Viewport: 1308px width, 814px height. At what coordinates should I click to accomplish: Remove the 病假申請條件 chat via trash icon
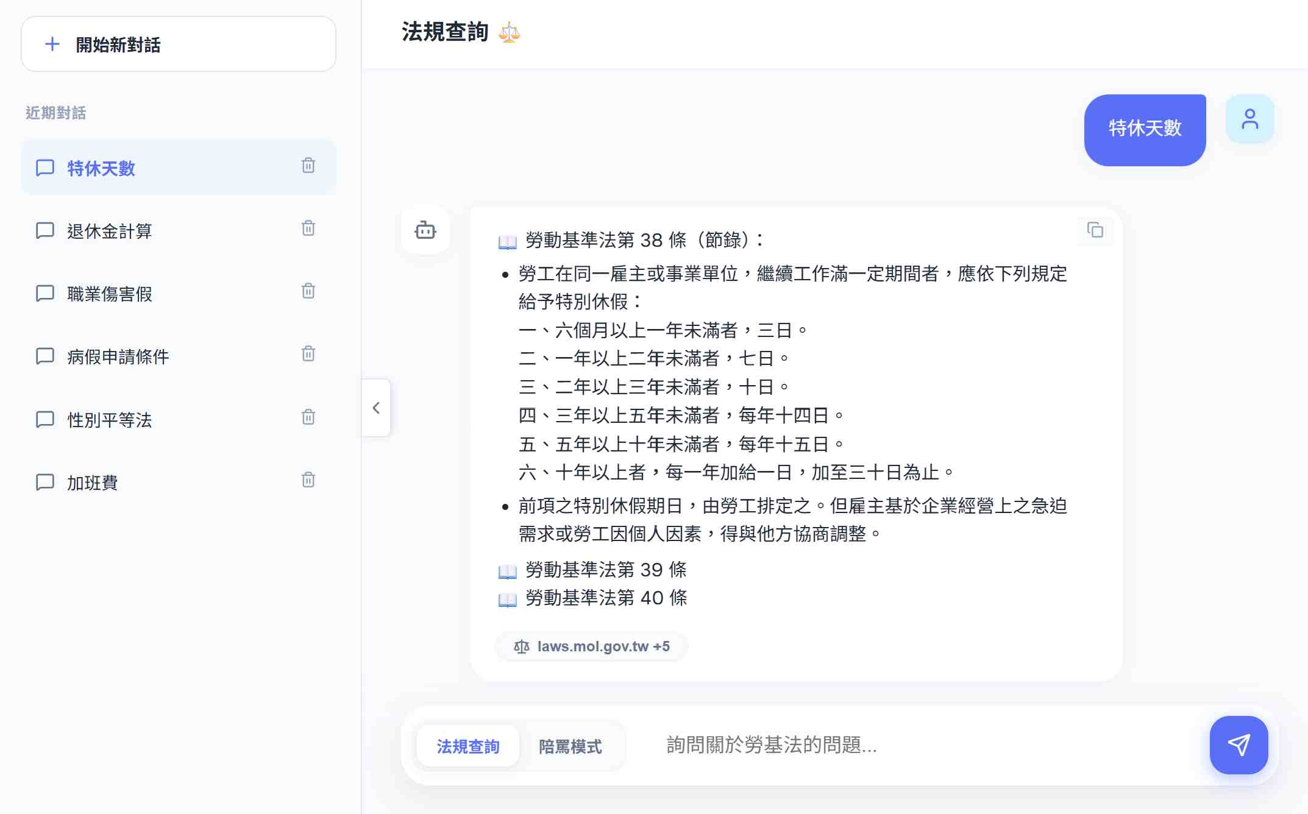click(x=308, y=354)
